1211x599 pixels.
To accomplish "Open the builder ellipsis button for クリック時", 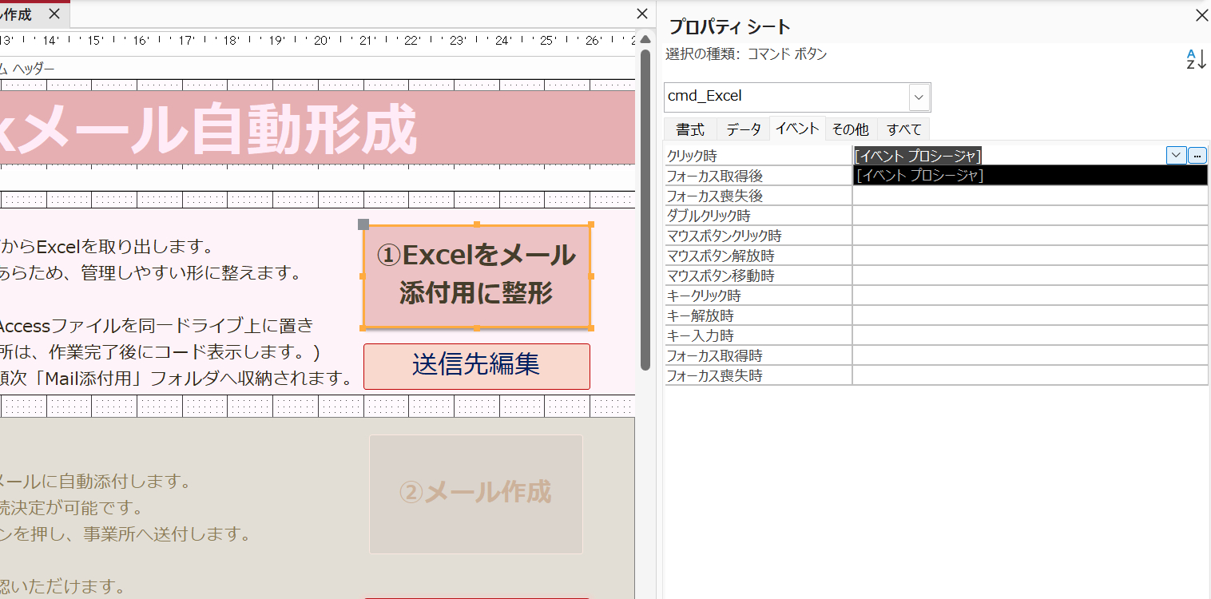I will click(x=1197, y=156).
